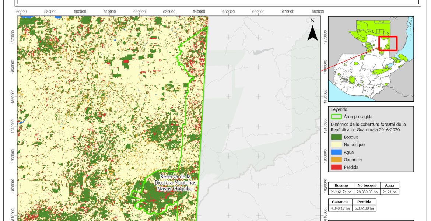Select the Dinámica de la cobertura forestal title
431x221 pixels.
point(368,127)
